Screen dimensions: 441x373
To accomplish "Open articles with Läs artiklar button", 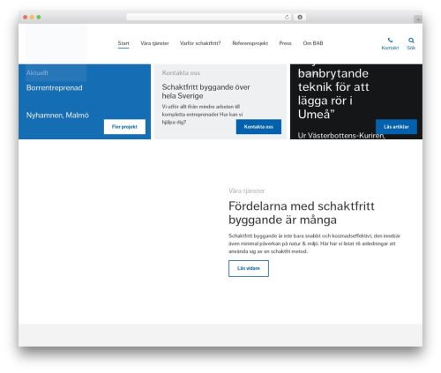I will 396,127.
